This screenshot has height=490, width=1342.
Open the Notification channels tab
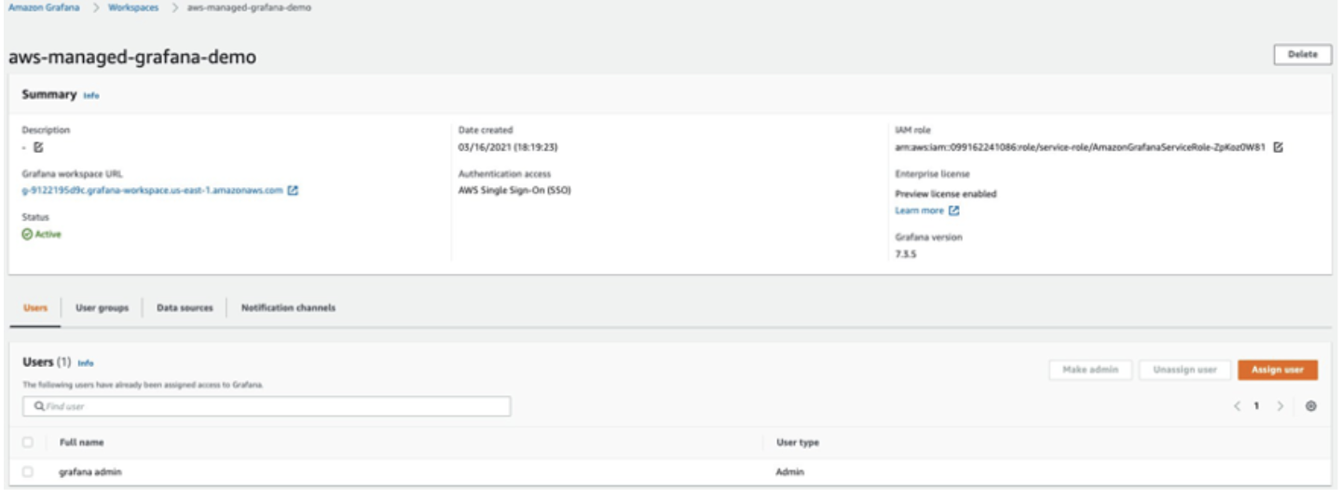(288, 308)
